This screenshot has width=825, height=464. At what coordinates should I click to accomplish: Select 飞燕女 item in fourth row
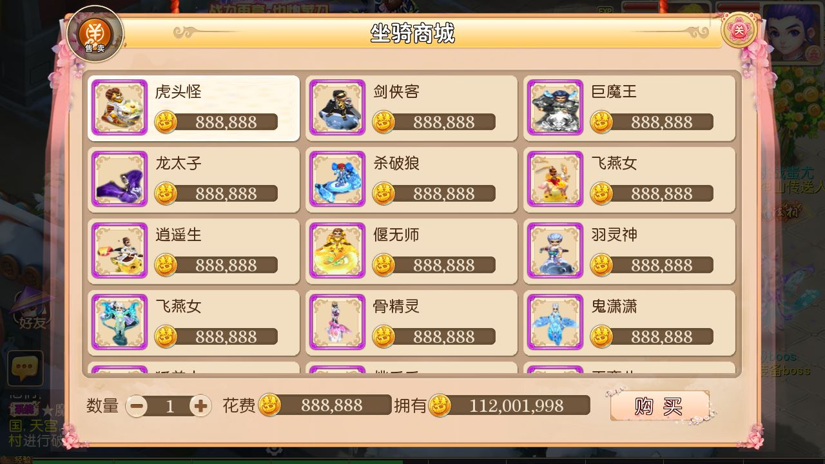tap(194, 322)
